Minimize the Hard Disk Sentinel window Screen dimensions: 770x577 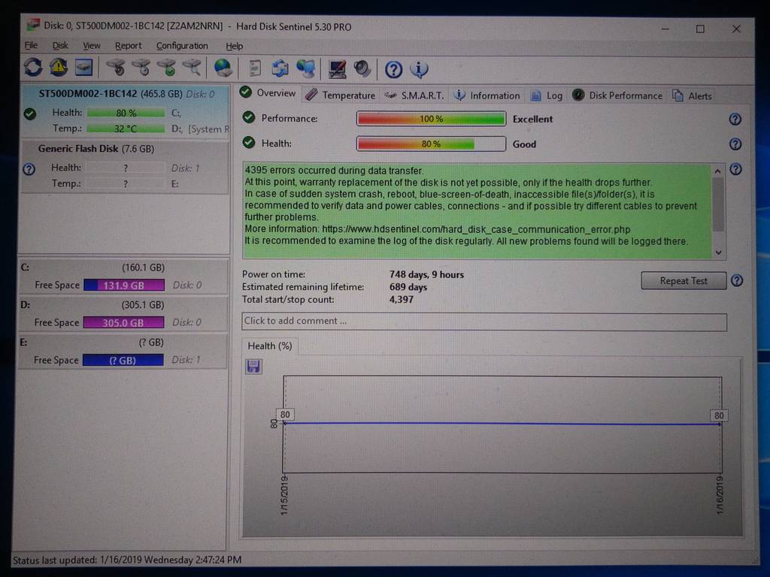point(665,29)
